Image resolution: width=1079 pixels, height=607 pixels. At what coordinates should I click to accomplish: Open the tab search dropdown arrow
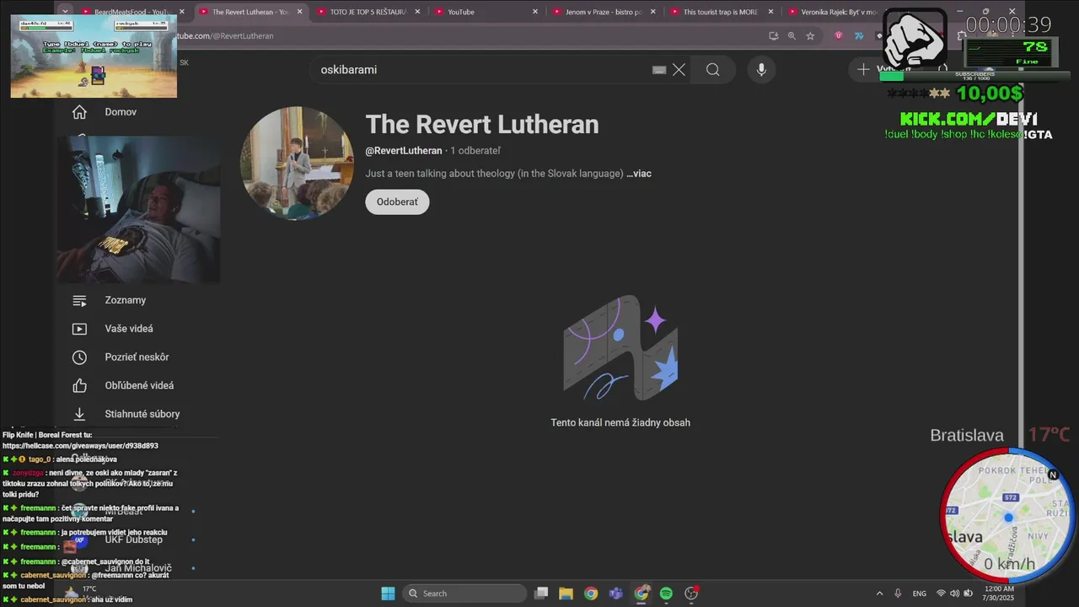[66, 12]
